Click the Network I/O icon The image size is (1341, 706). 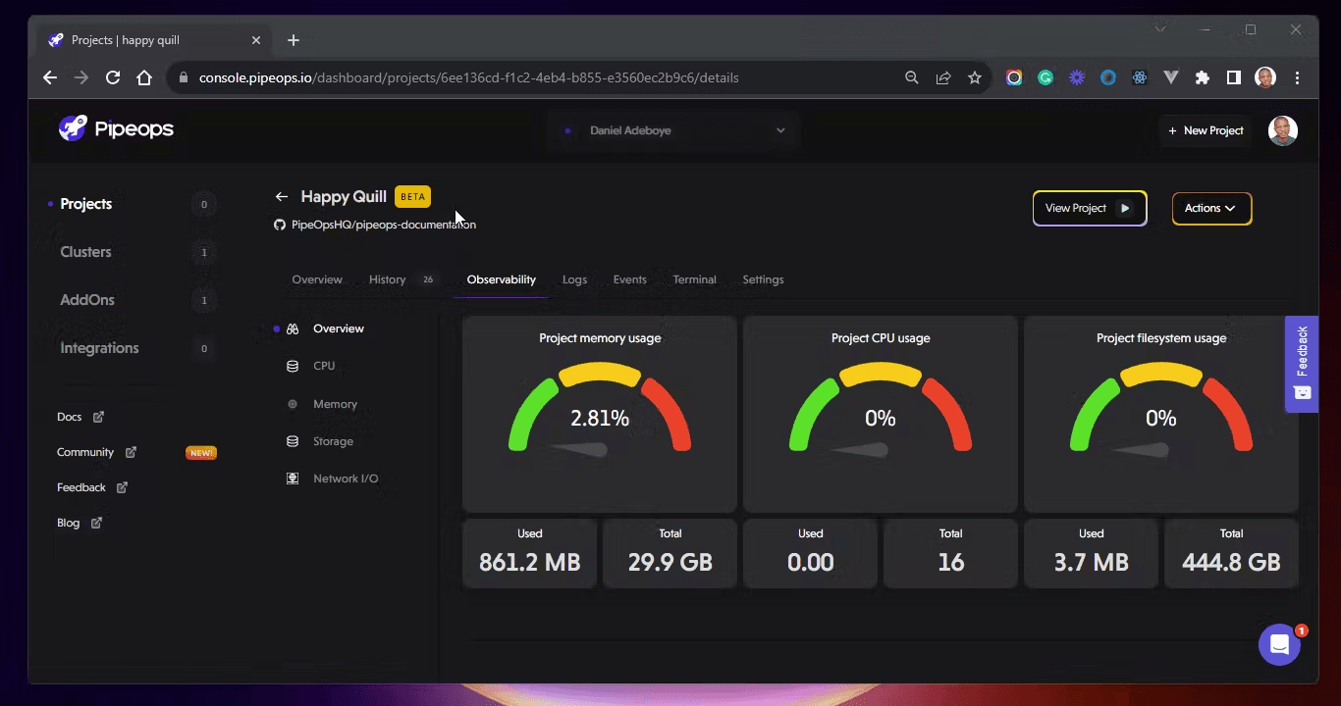click(x=293, y=479)
